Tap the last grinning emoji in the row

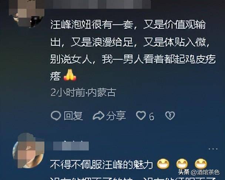(201, 164)
